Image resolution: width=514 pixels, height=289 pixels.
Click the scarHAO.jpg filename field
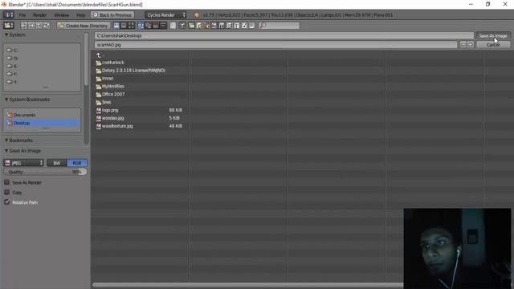click(275, 45)
